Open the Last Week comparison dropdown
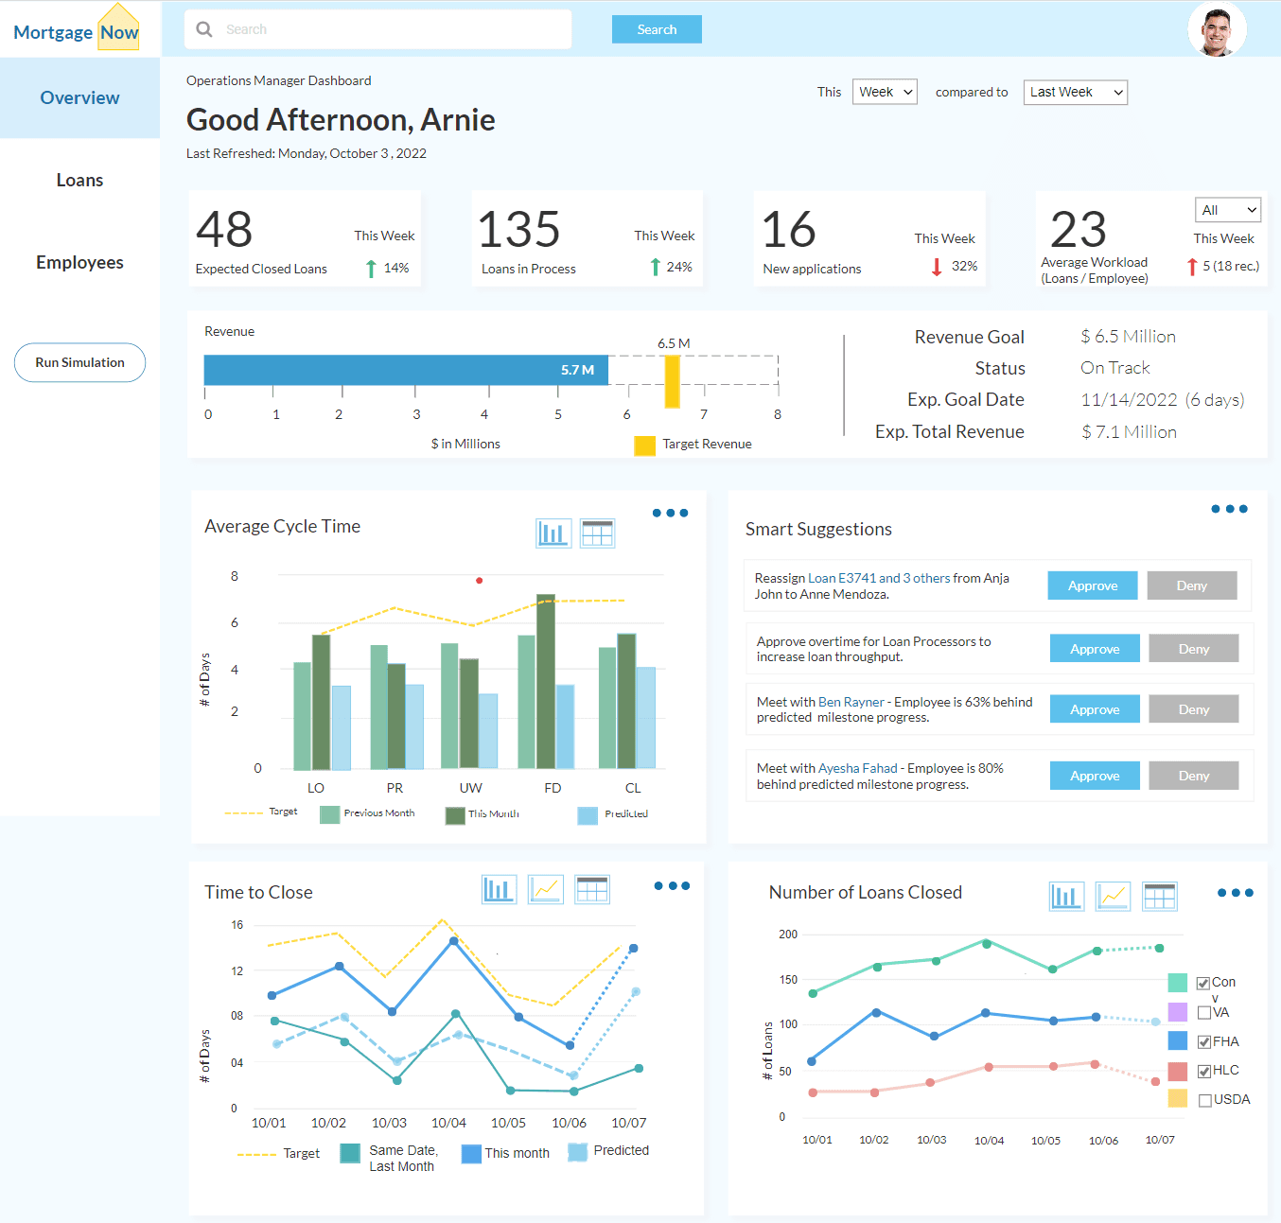The width and height of the screenshot is (1281, 1223). click(1076, 92)
